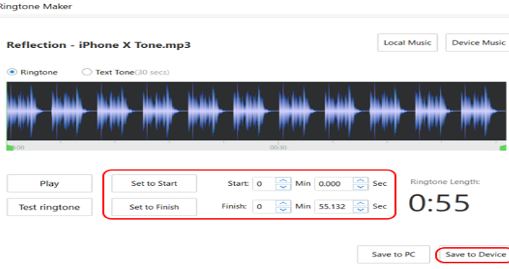Decrease the Finish minutes with down arrow
This screenshot has width=509, height=269.
(283, 210)
